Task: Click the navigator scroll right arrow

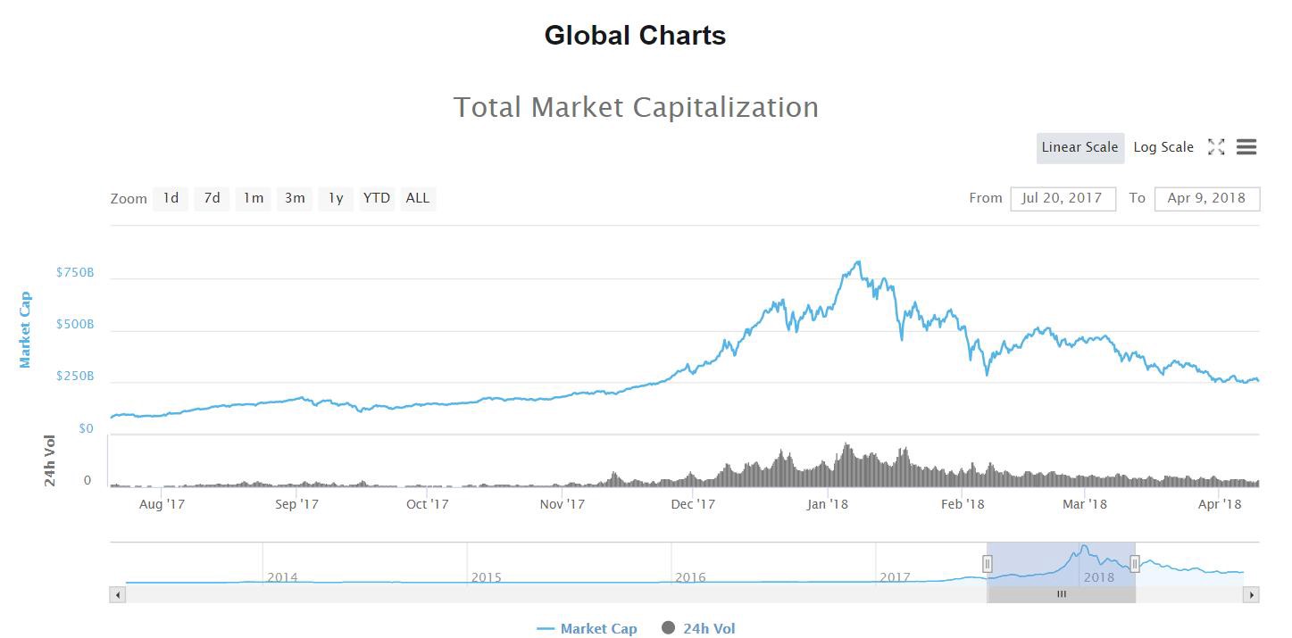Action: click(1252, 594)
